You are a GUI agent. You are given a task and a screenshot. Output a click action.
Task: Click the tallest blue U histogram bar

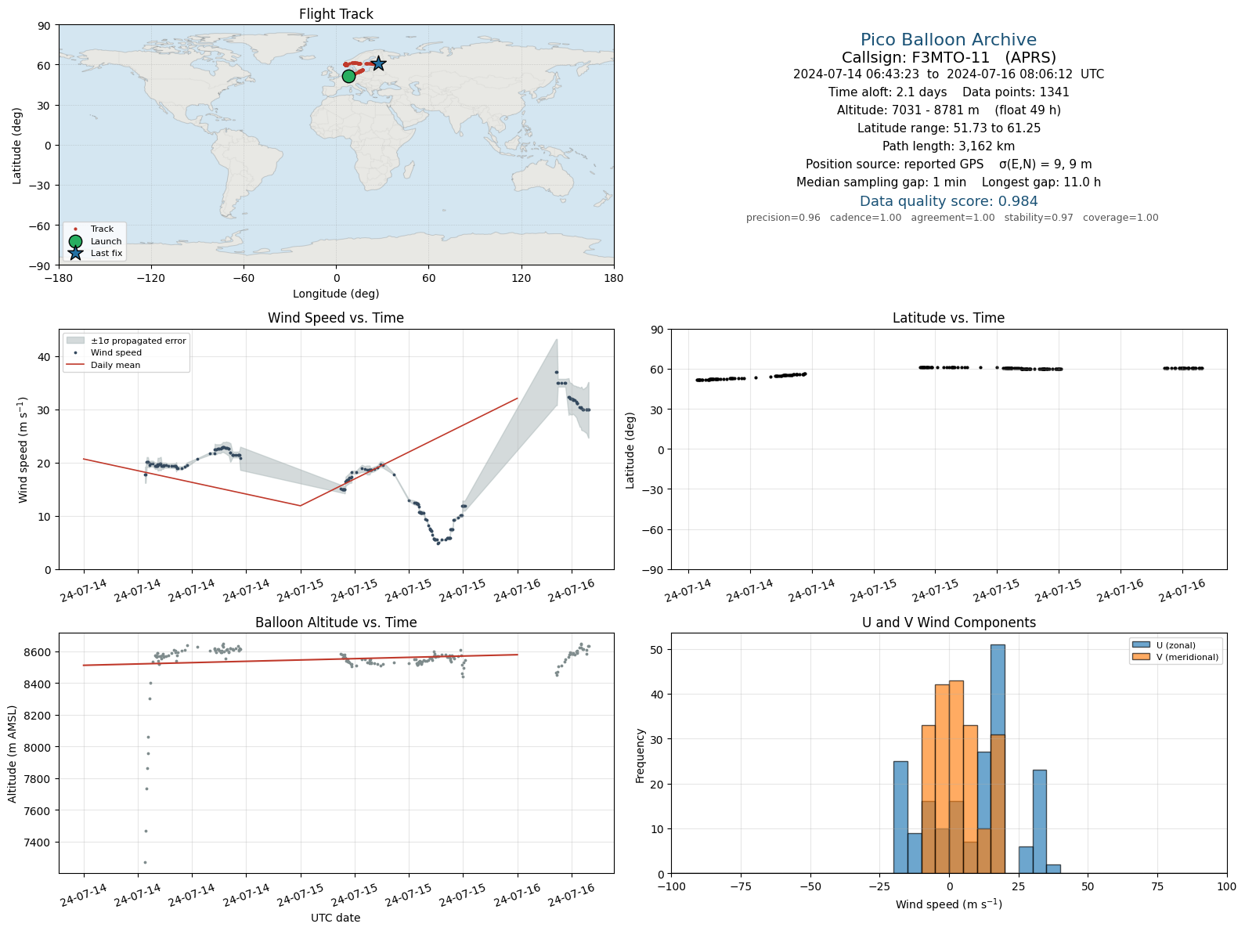click(x=998, y=759)
